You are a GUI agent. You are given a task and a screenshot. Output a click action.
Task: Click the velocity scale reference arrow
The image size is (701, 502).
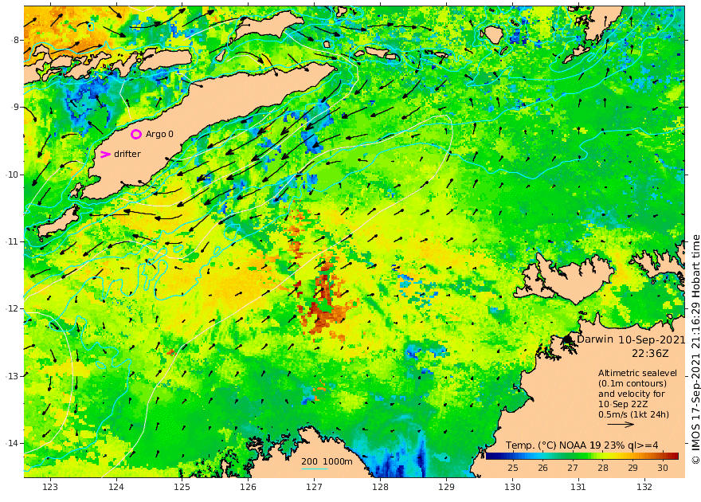tap(621, 424)
